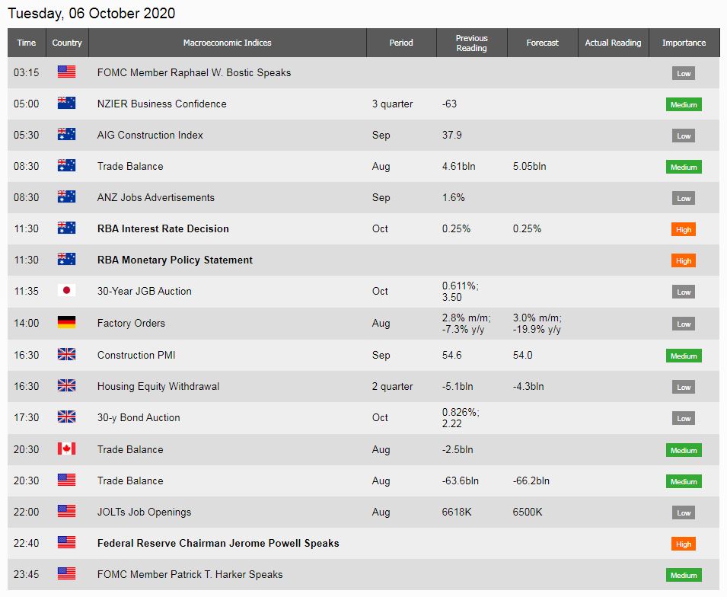This screenshot has width=727, height=597.
Task: Click the Australian flag for RBA Interest Rate Decision
Action: coord(66,228)
